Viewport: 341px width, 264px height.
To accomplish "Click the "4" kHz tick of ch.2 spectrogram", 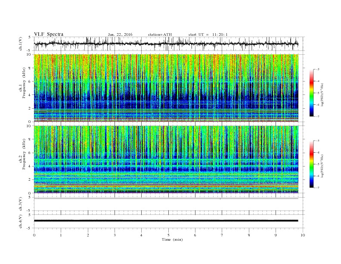I will tap(30, 166).
